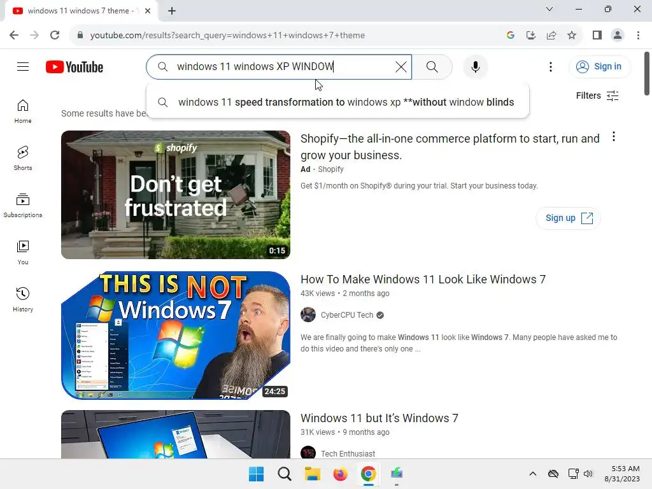The height and width of the screenshot is (489, 652).
Task: Open Shorts in the sidebar
Action: click(23, 159)
